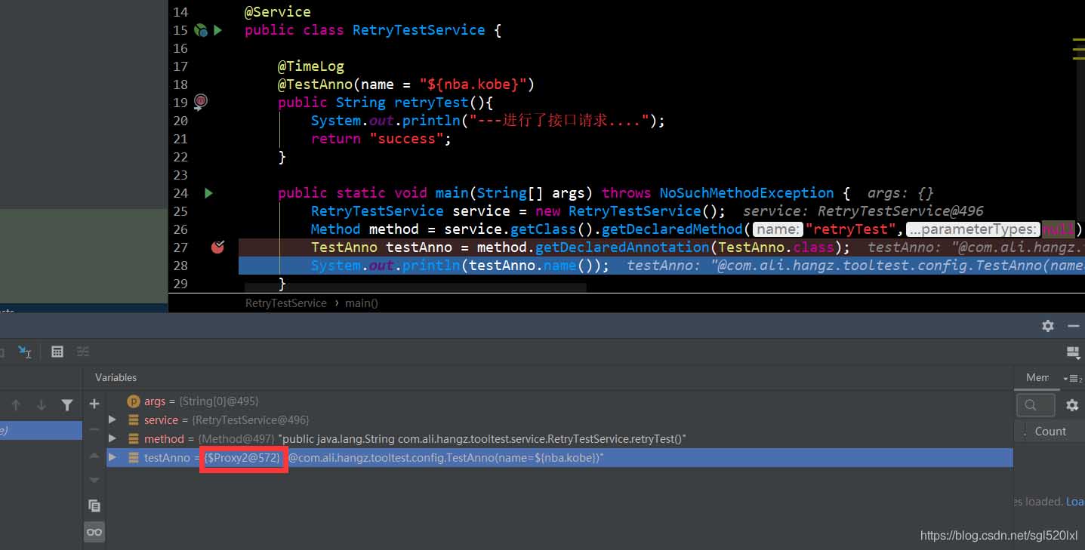1085x550 pixels.
Task: Sort by the Count column header
Action: point(1050,432)
